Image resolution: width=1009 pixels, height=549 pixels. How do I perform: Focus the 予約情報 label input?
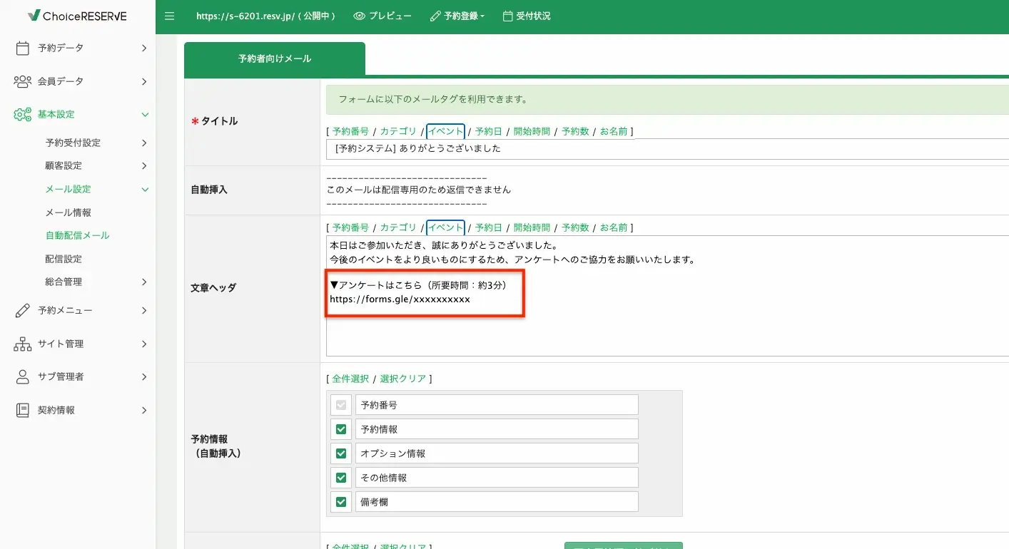(497, 429)
